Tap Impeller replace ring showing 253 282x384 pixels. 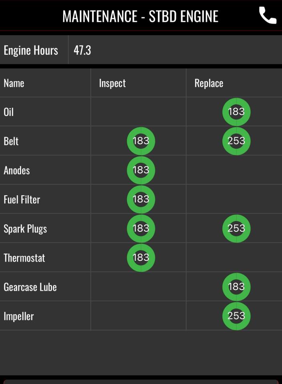tap(236, 316)
